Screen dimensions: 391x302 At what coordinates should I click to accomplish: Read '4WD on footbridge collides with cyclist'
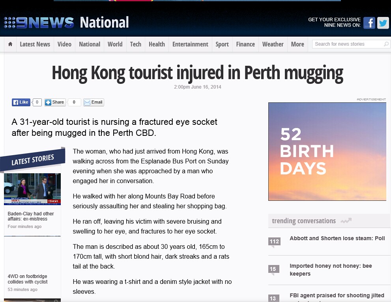pos(28,279)
